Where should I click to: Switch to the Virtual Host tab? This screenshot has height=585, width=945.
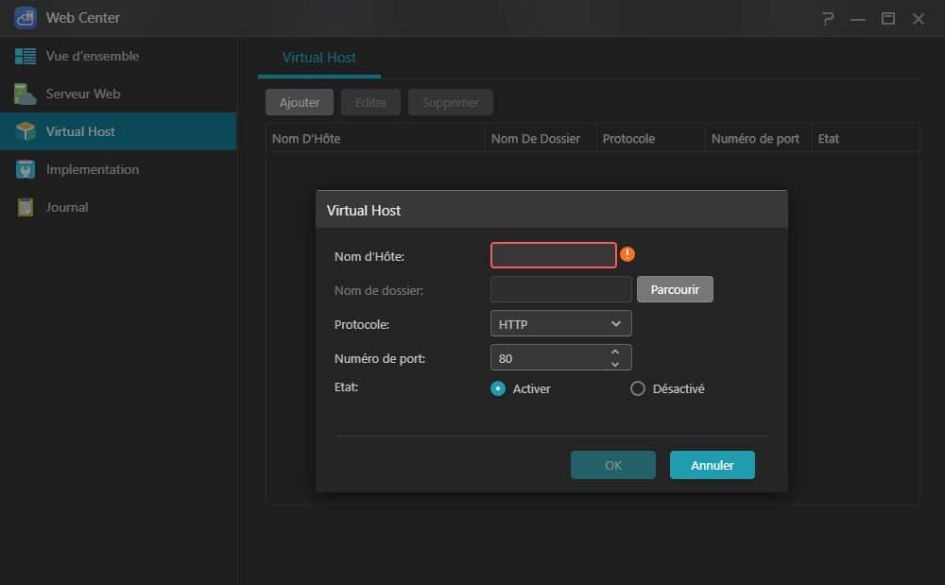point(319,58)
